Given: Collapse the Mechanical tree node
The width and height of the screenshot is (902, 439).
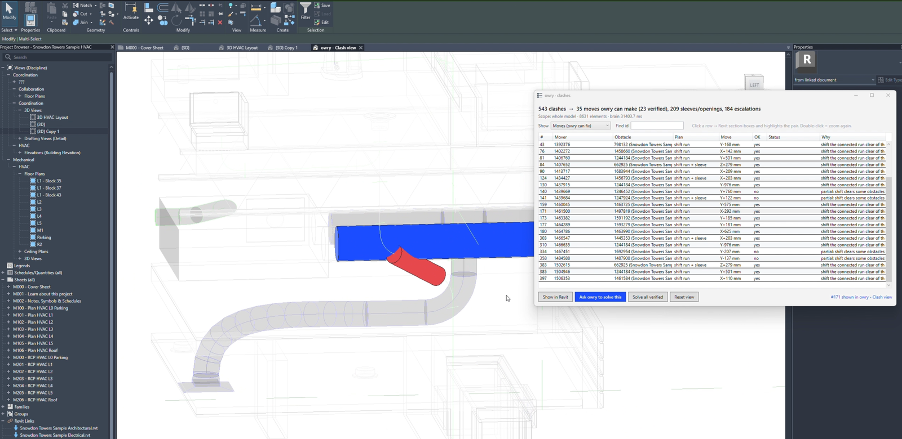Looking at the screenshot, I should (8, 160).
